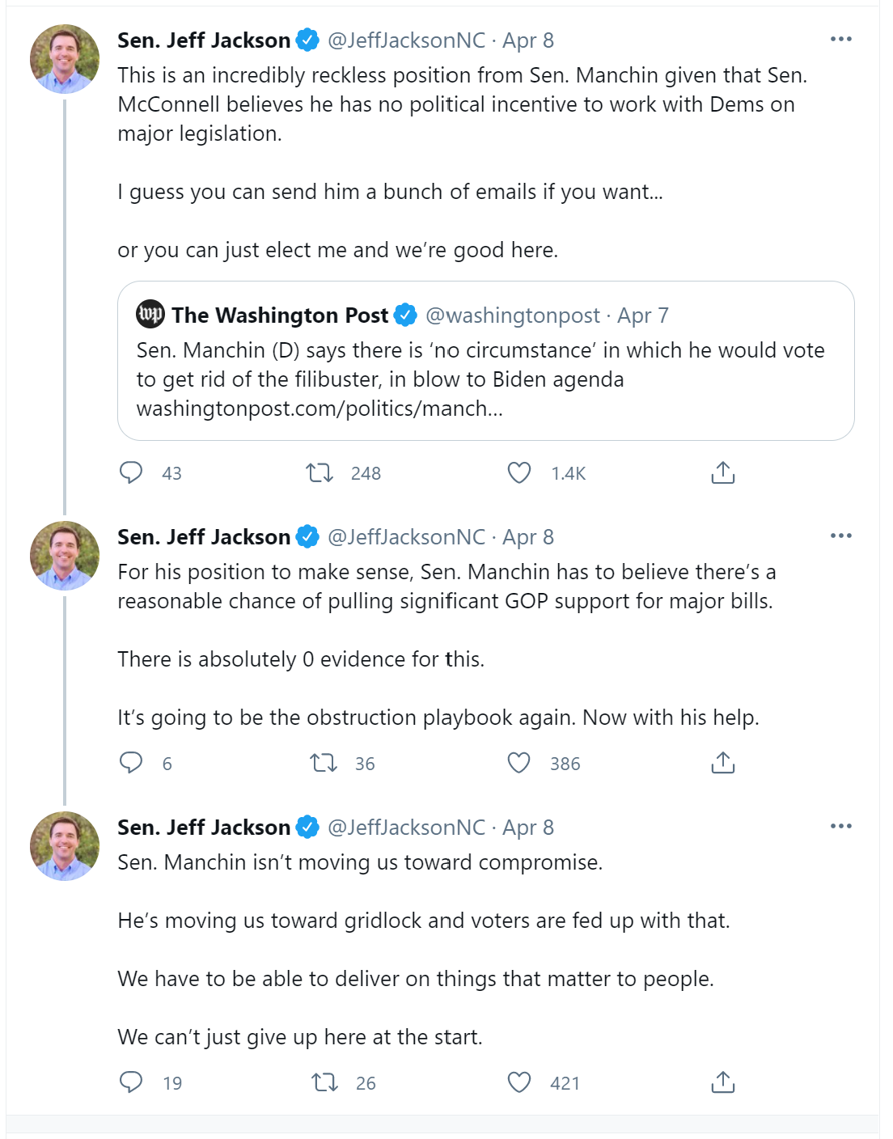This screenshot has width=893, height=1139.
Task: Open the washingtonpost.com/politics article link
Action: click(320, 409)
